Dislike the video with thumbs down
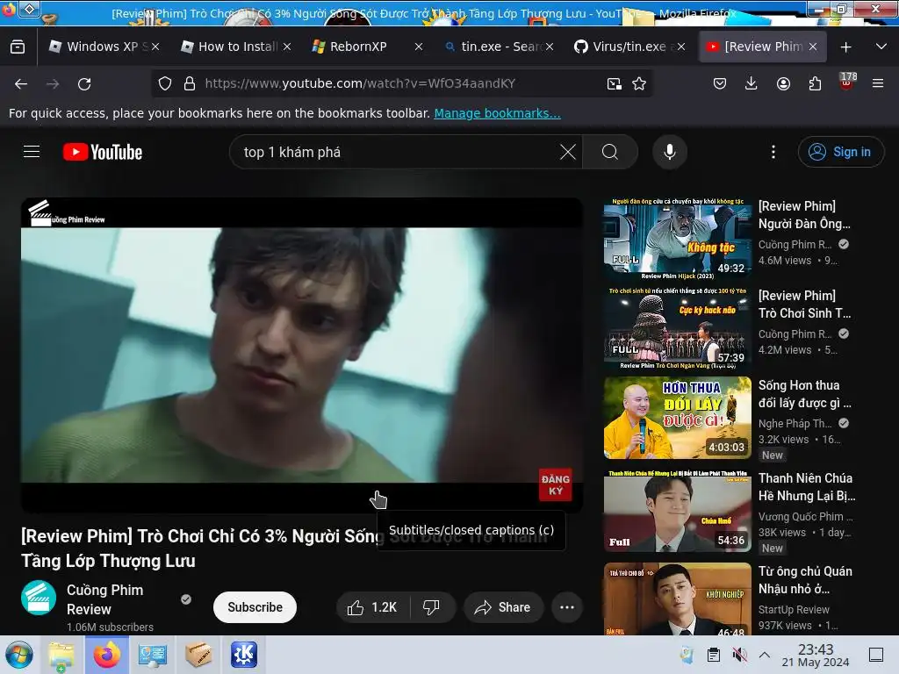 [431, 607]
